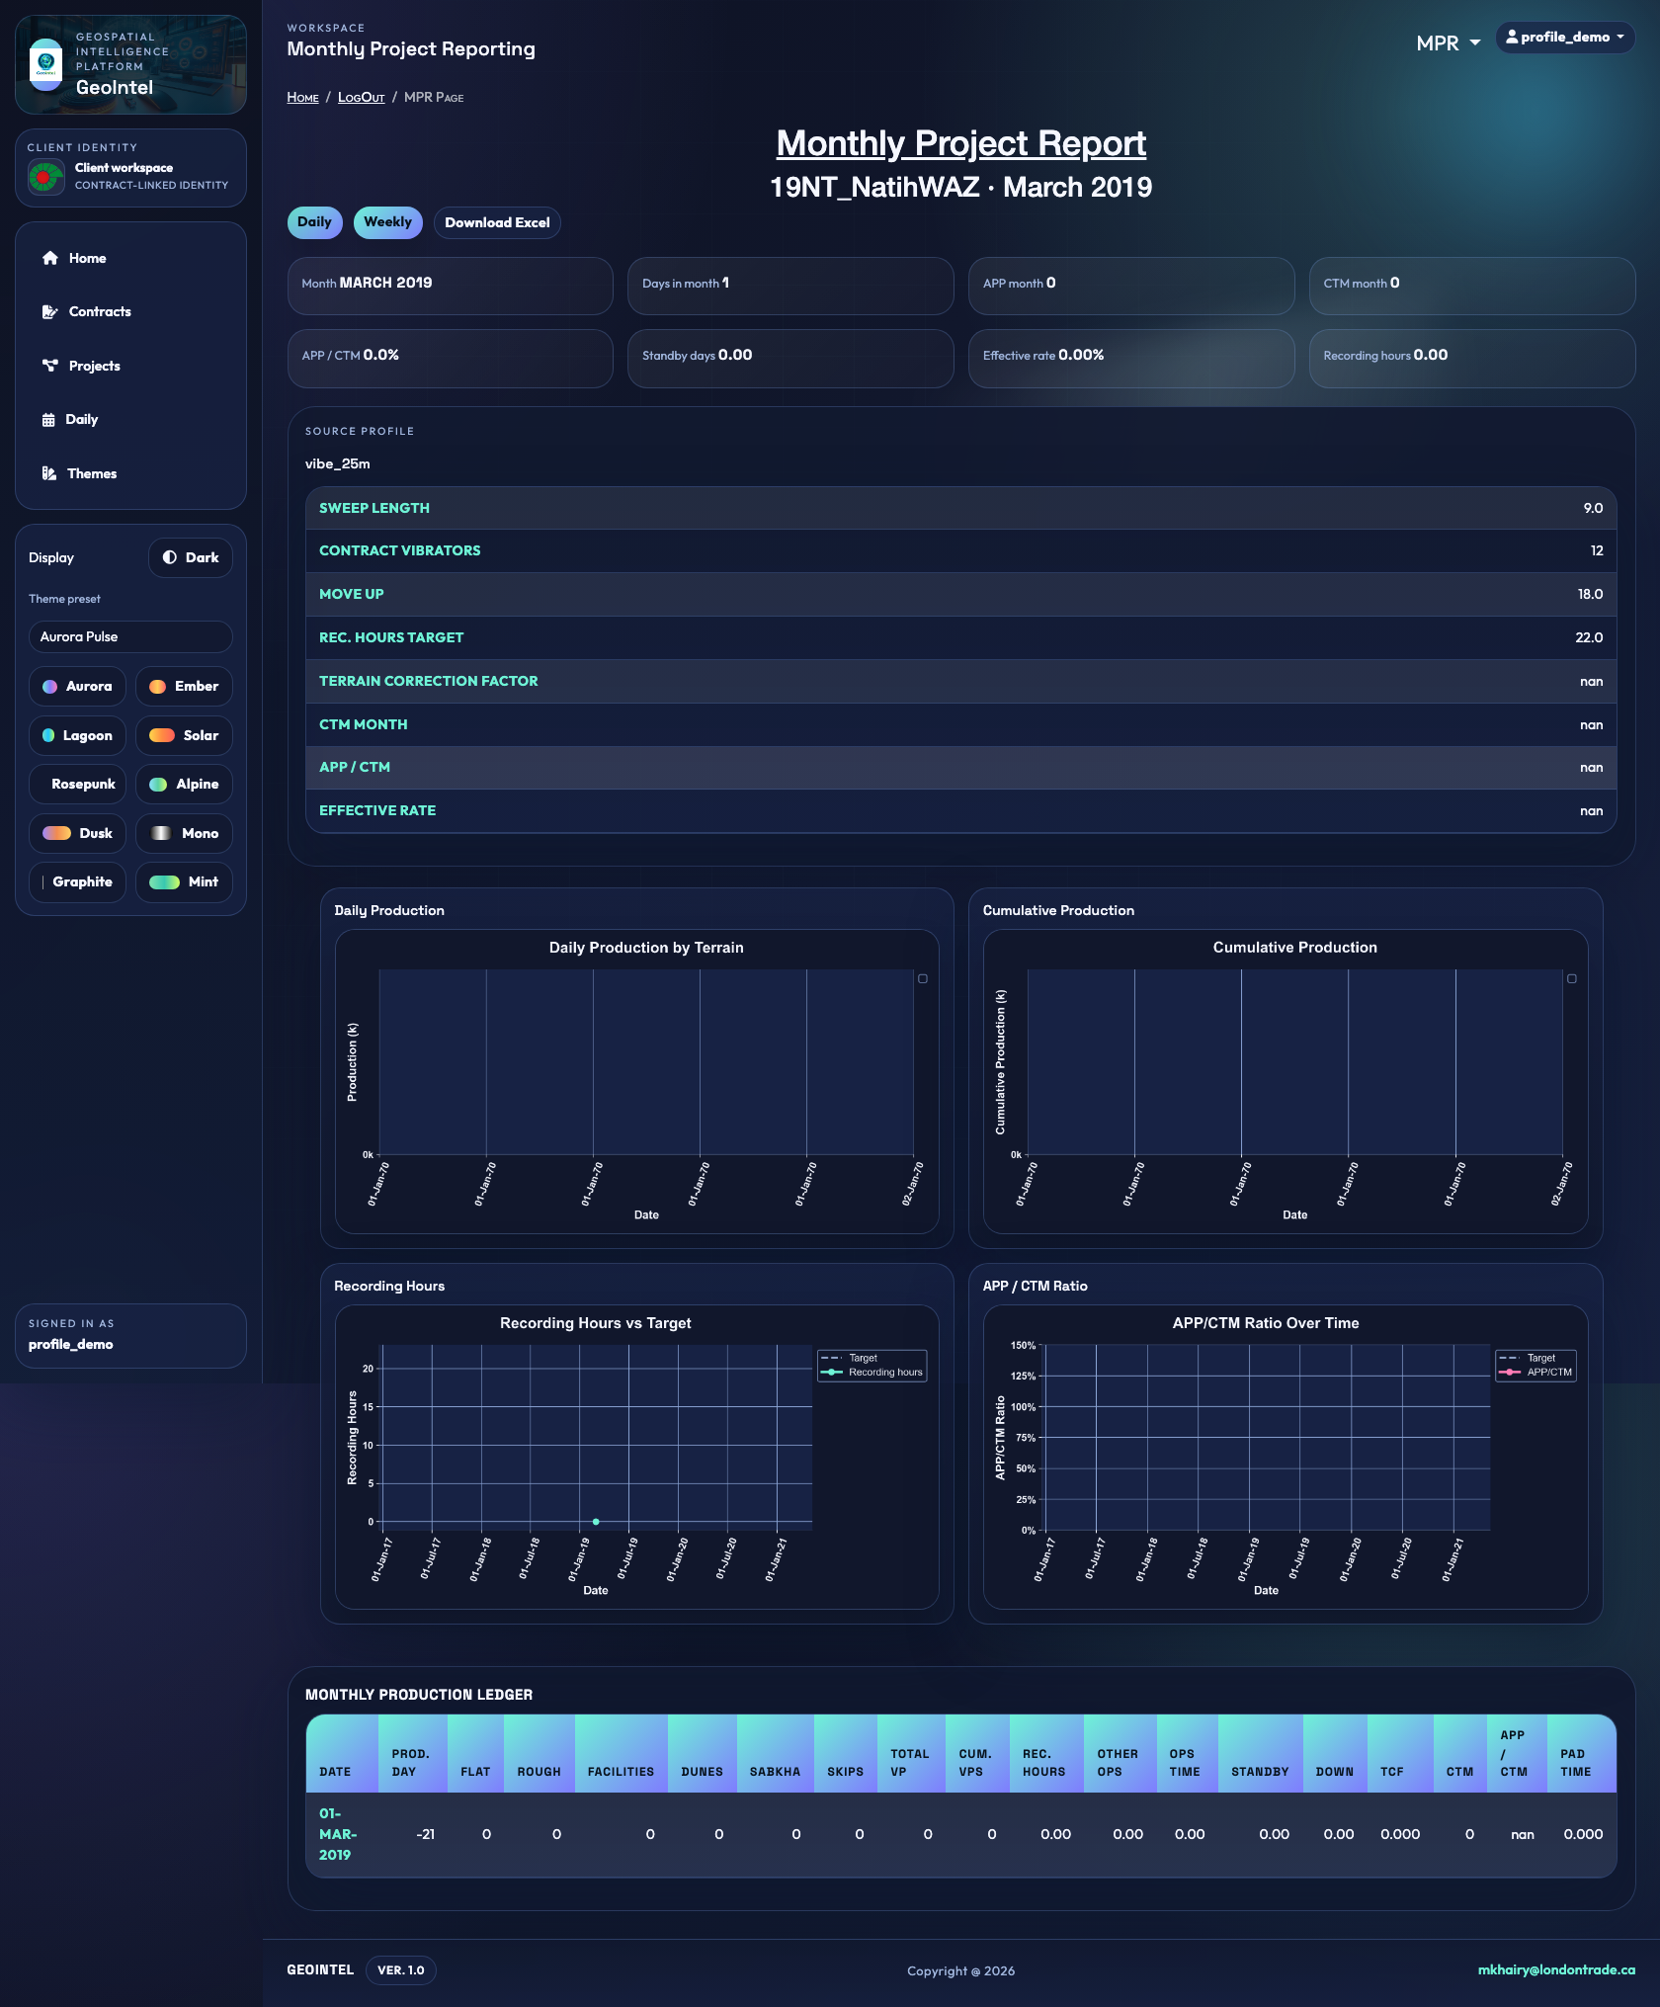Expand the profile_demo account menu
The image size is (1660, 2007).
pyautogui.click(x=1565, y=39)
